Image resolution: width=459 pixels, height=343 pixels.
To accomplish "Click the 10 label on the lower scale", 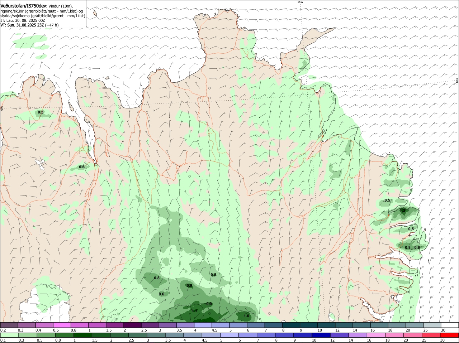I will (x=314, y=340).
